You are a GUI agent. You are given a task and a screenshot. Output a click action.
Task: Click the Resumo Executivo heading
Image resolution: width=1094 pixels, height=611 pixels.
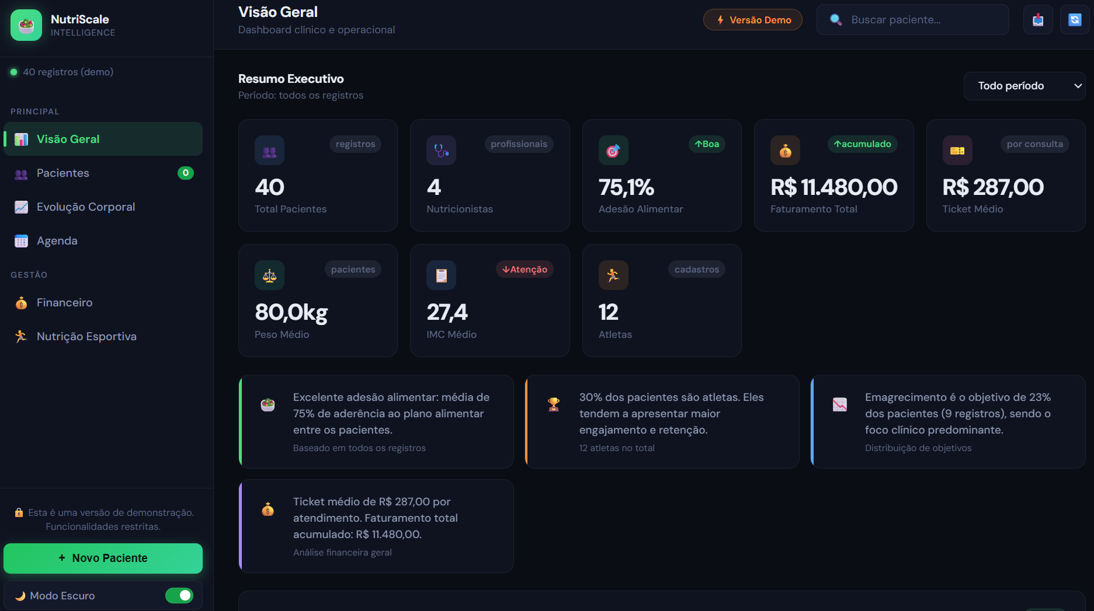291,79
